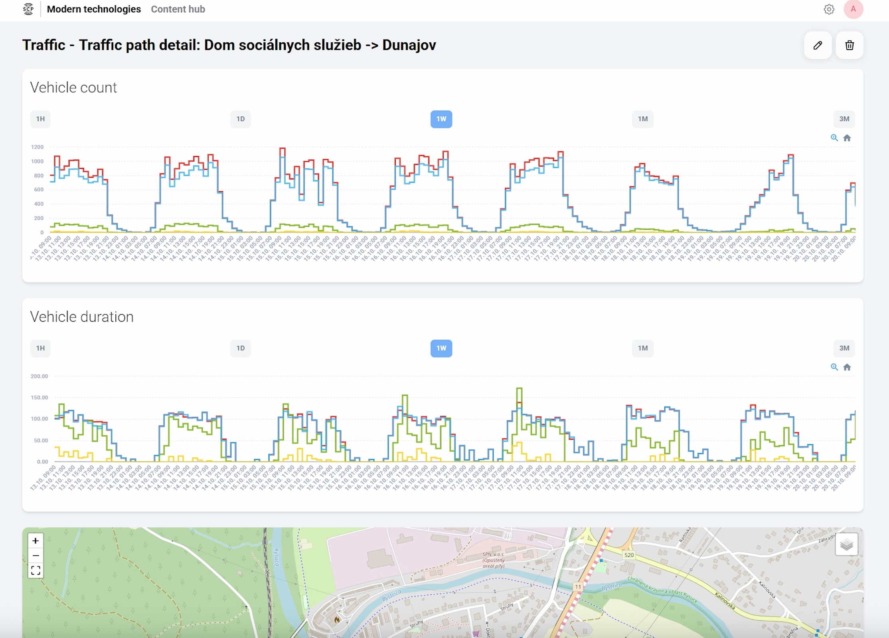Activate zoom-in magnifier on Vehicle count chart
The width and height of the screenshot is (889, 638).
coord(834,138)
